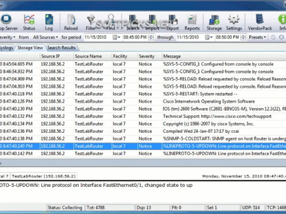Open the end date calendar dropdown
The height and width of the screenshot is (214, 286).
tap(209, 37)
